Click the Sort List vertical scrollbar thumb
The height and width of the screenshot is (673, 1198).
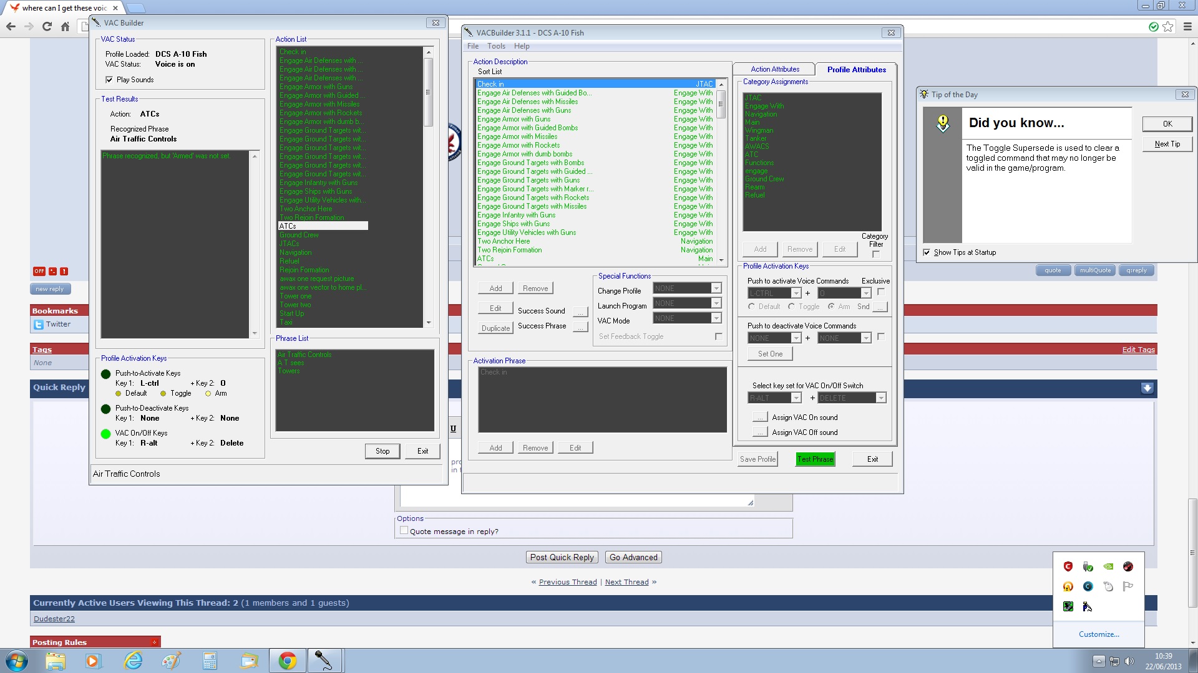click(721, 105)
